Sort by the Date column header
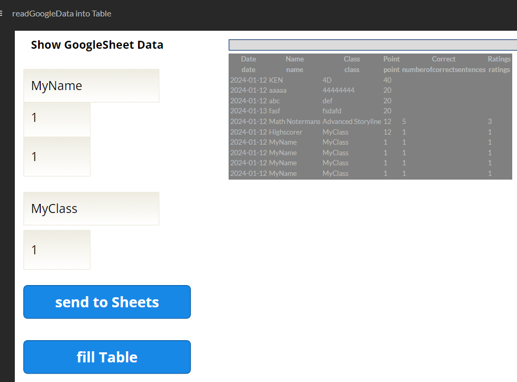This screenshot has width=517, height=382. point(248,59)
